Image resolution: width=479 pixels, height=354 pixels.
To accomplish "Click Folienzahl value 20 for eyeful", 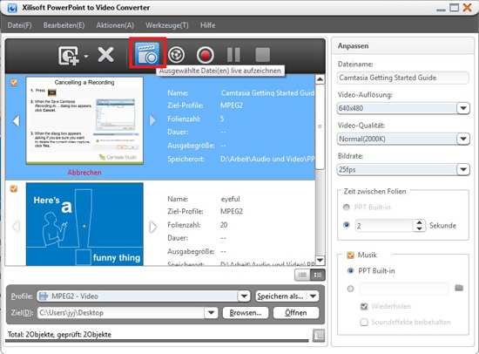I will pos(224,225).
